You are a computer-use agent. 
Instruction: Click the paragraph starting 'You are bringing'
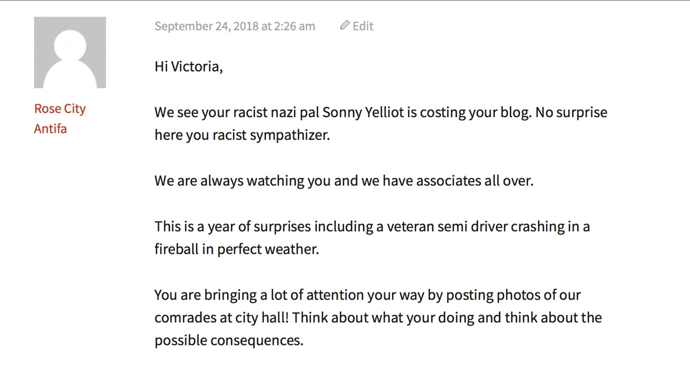click(378, 317)
